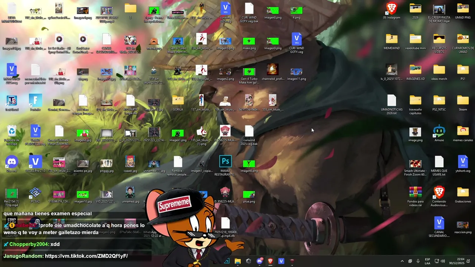
Task: Select the PS2_NTSC folder
Action: (439, 103)
